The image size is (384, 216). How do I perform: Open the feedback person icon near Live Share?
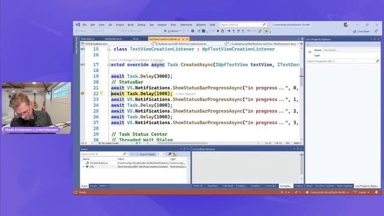tap(376, 31)
